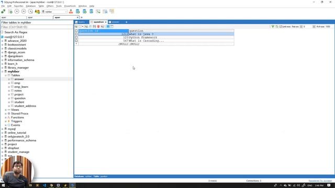
Task: Check the row checkbox for 'What is Cascading...'
Action: coord(76,41)
